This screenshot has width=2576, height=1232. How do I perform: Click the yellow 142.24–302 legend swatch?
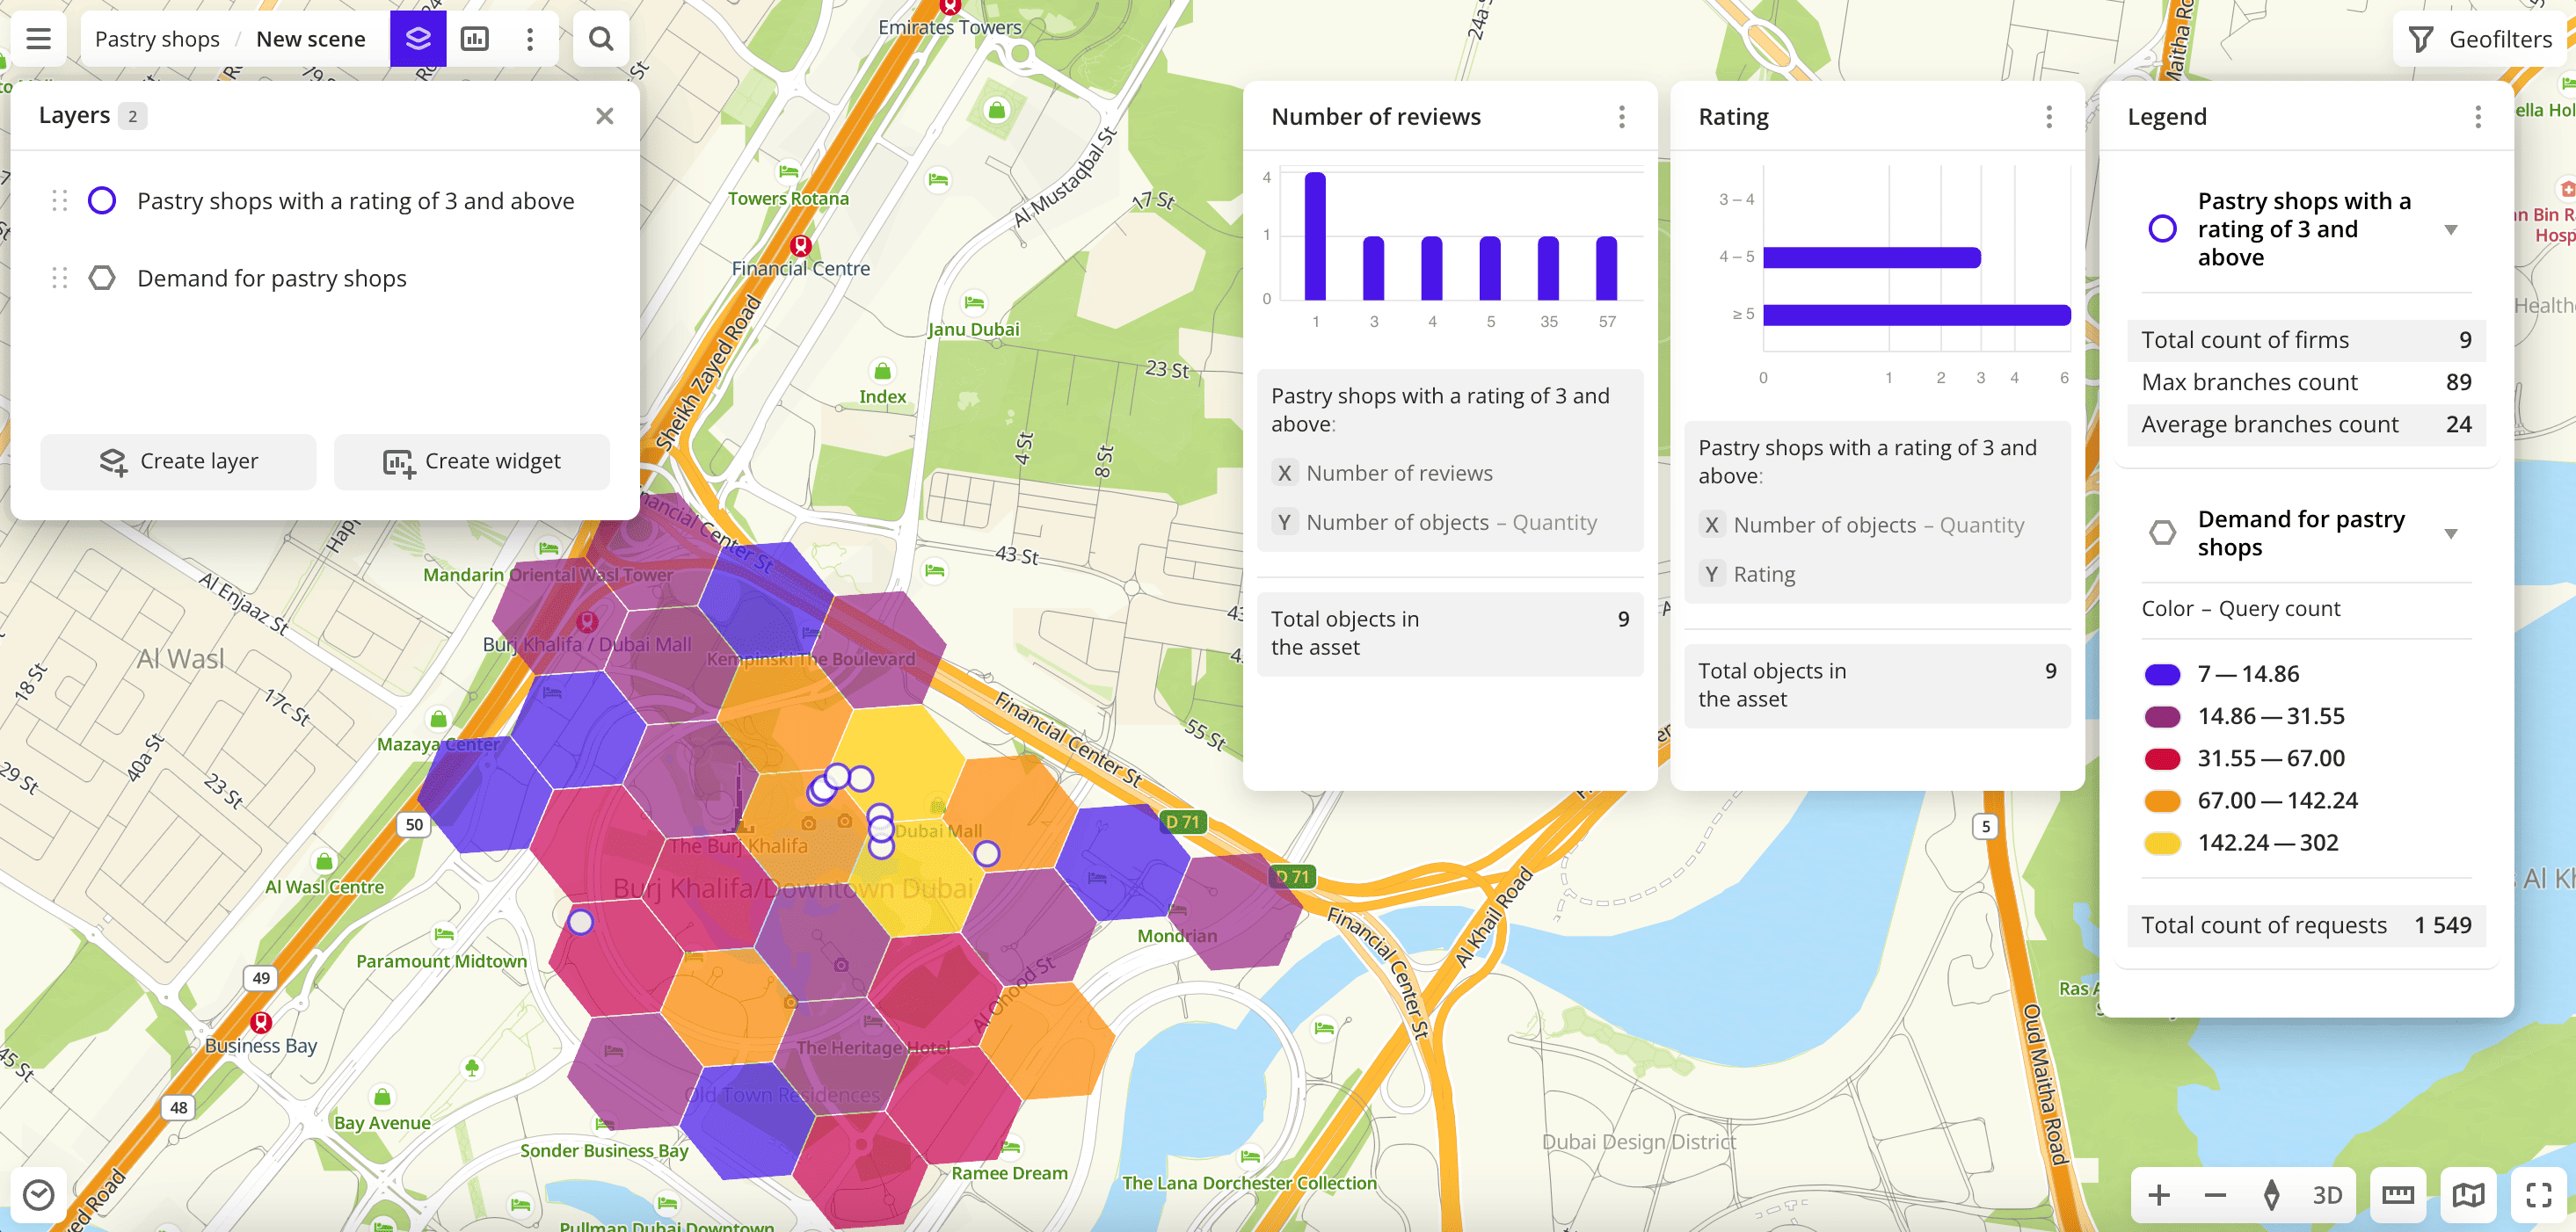(x=2162, y=844)
